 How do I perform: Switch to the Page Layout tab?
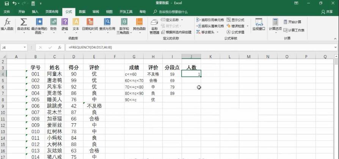point(52,12)
